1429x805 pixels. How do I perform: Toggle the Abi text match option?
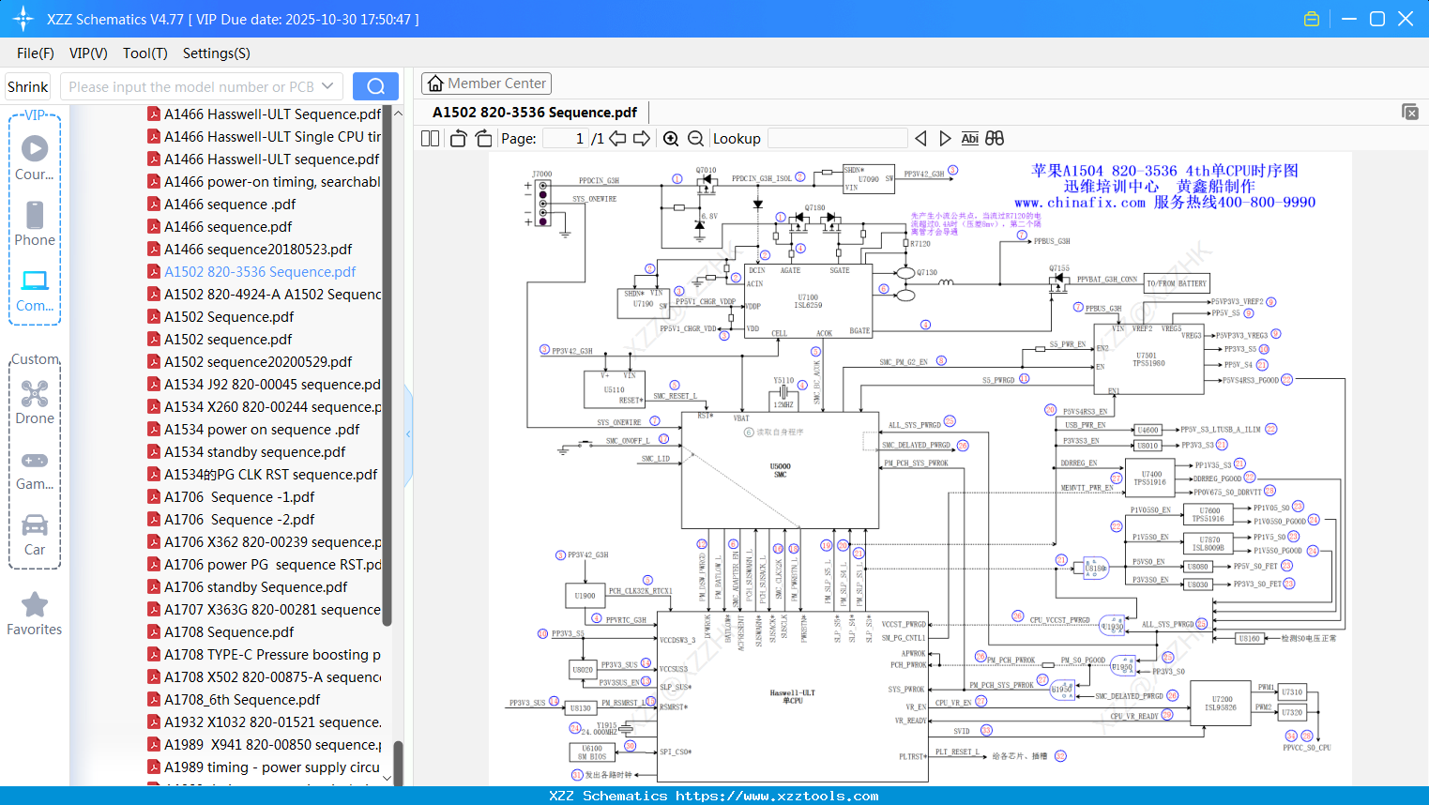(969, 139)
